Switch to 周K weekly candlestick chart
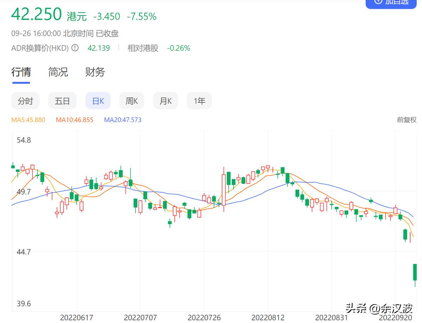Image resolution: width=422 pixels, height=323 pixels. coord(131,101)
